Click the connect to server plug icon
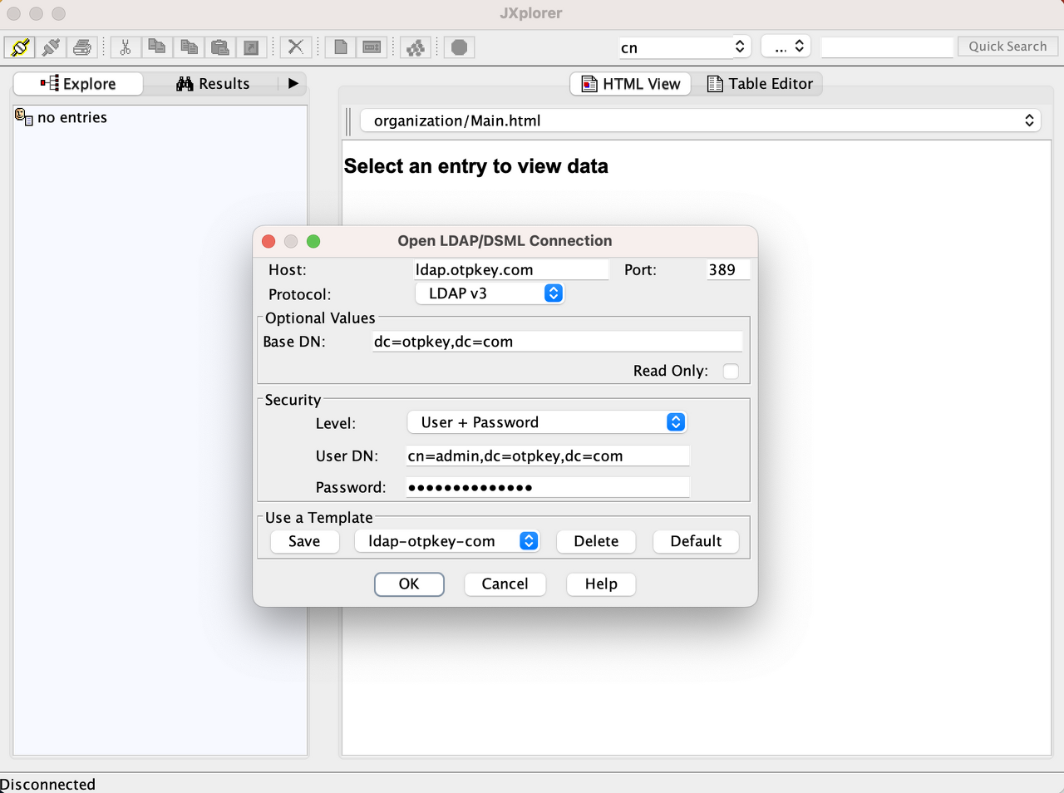1064x793 pixels. click(x=20, y=47)
